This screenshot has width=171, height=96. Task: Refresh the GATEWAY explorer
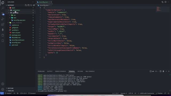point(31,5)
